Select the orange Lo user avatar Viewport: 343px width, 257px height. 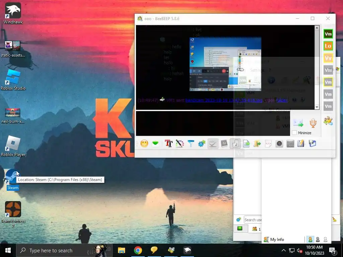[x=328, y=46]
